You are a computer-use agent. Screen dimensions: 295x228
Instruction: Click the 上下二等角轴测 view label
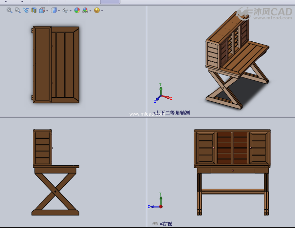click(173, 113)
